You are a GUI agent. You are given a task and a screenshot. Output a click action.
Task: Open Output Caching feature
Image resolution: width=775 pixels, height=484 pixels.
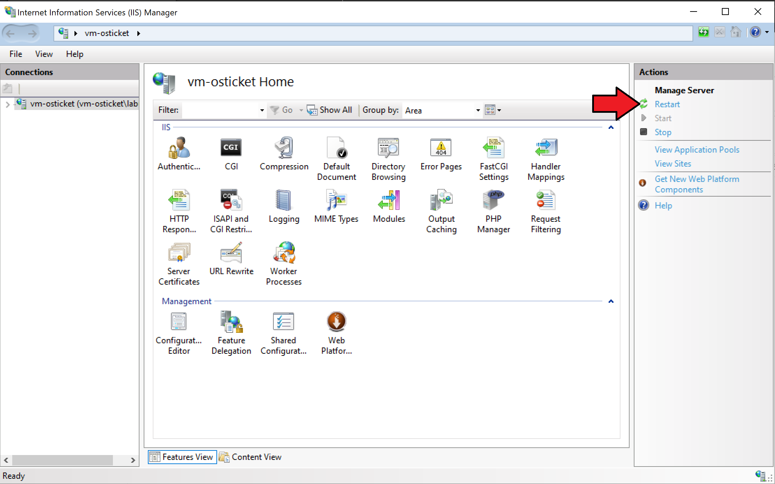tap(441, 211)
